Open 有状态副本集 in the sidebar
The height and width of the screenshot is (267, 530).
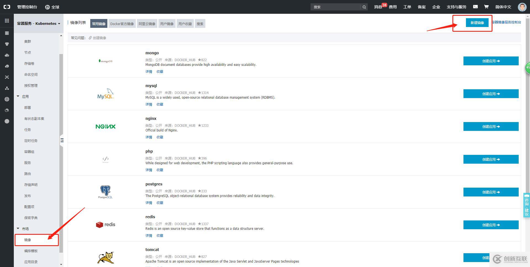[x=34, y=118]
